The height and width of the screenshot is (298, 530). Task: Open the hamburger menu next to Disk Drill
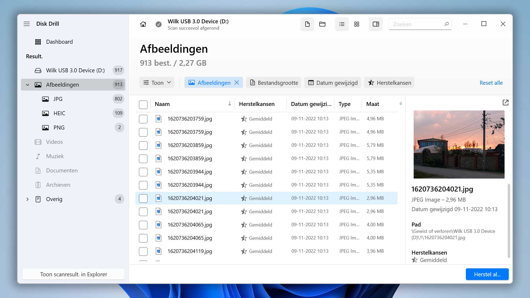tap(26, 24)
